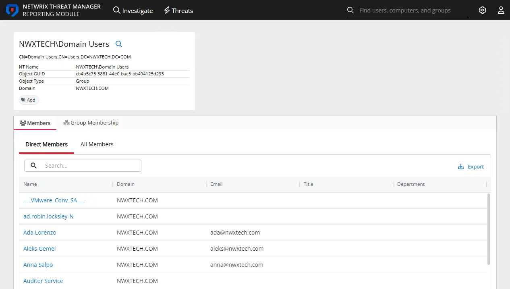Export the members list

pyautogui.click(x=471, y=166)
